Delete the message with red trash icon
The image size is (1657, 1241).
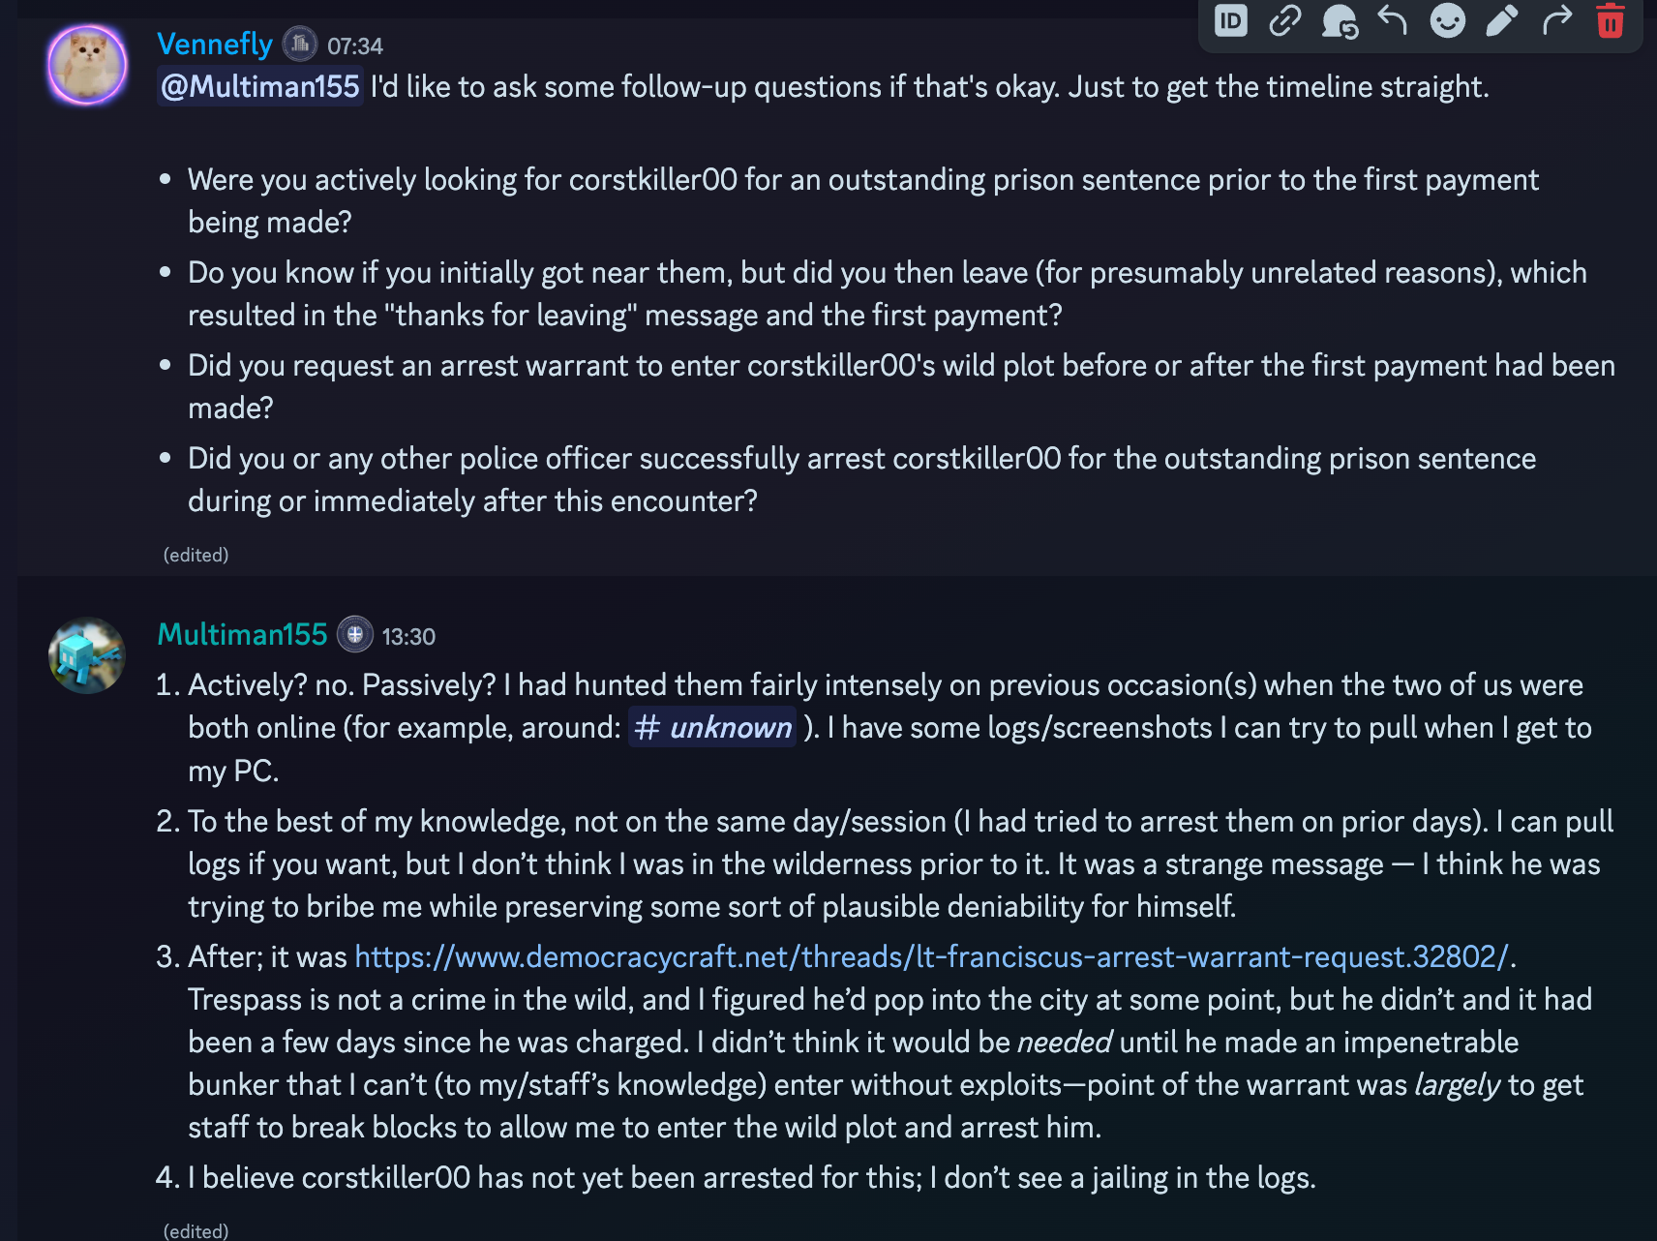pos(1611,20)
